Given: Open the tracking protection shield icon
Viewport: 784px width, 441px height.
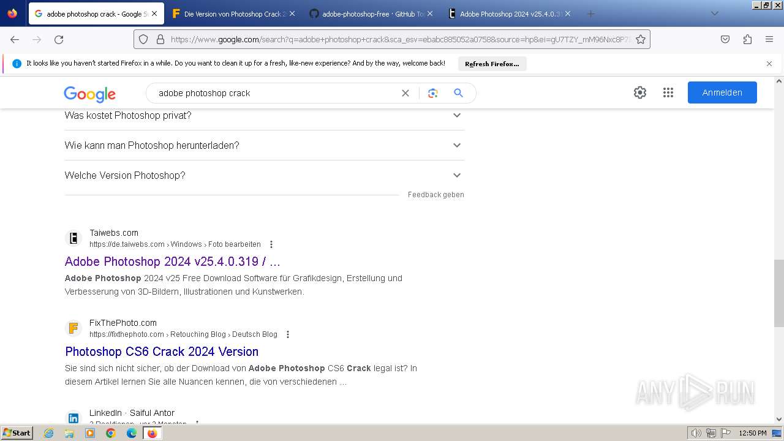Looking at the screenshot, I should click(143, 39).
